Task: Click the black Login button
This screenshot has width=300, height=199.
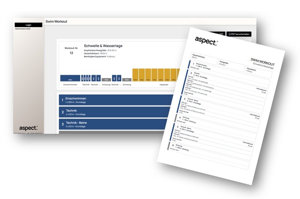Action: coord(28,25)
